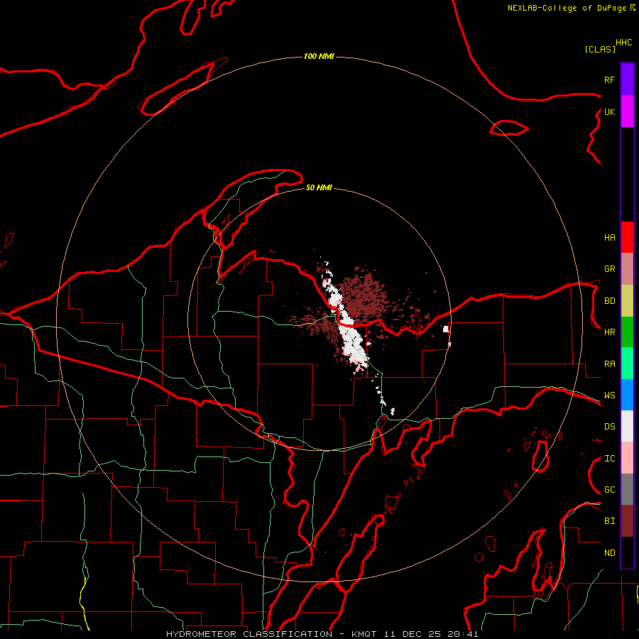Click the brown biological echo patch northeast of radar
The image size is (639, 639).
(364, 293)
